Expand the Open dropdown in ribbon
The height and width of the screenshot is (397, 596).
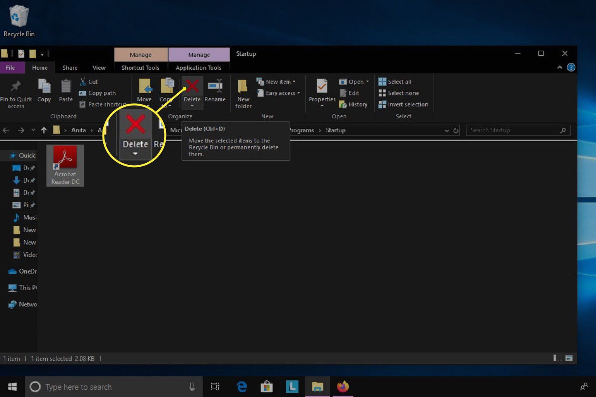pyautogui.click(x=368, y=82)
